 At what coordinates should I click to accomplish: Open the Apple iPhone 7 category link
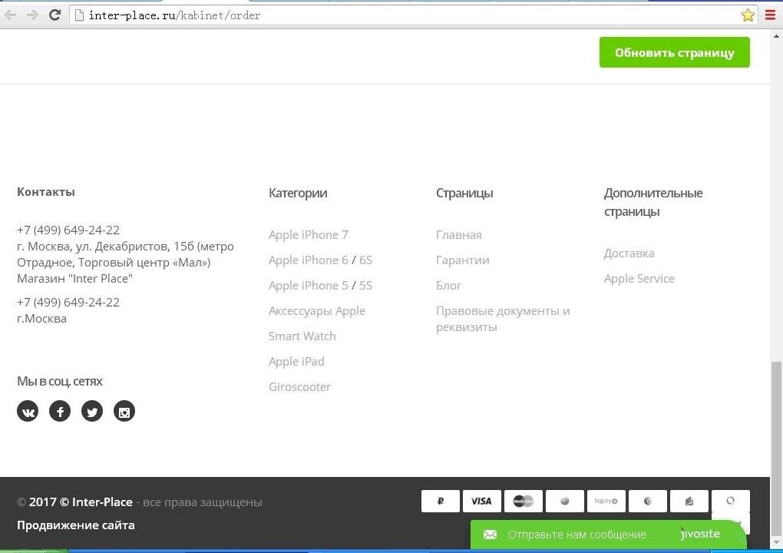click(x=308, y=235)
